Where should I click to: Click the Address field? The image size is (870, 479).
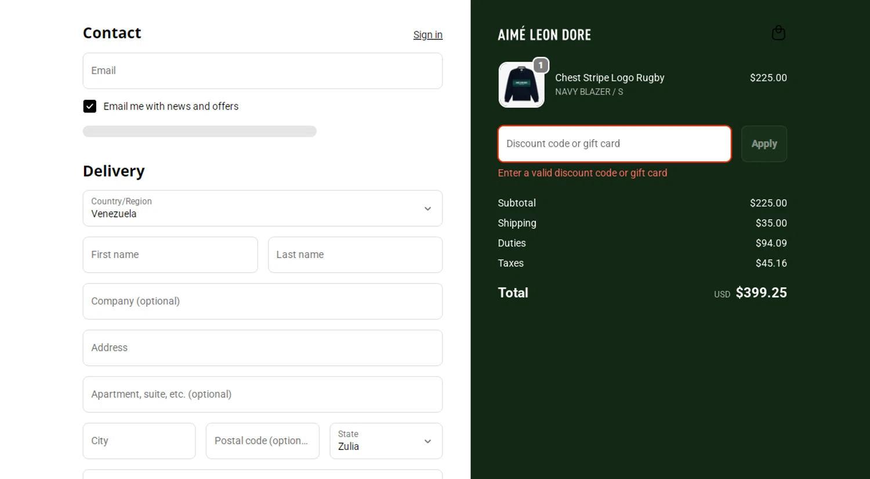pos(263,348)
